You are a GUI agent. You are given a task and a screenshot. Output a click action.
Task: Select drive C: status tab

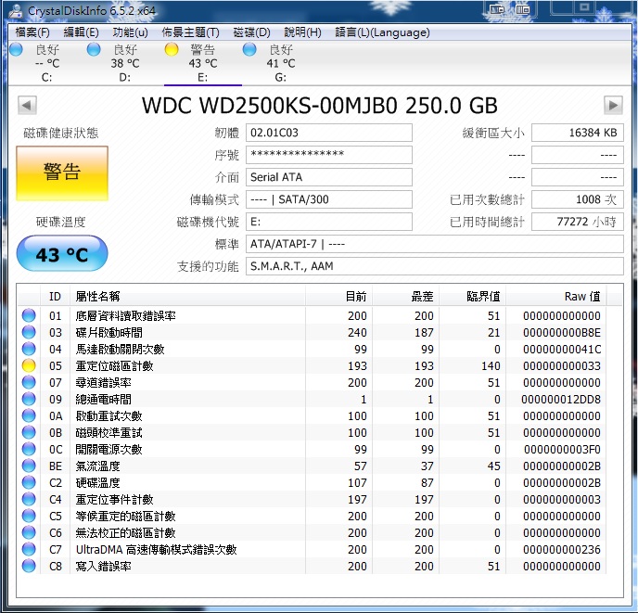tap(47, 63)
